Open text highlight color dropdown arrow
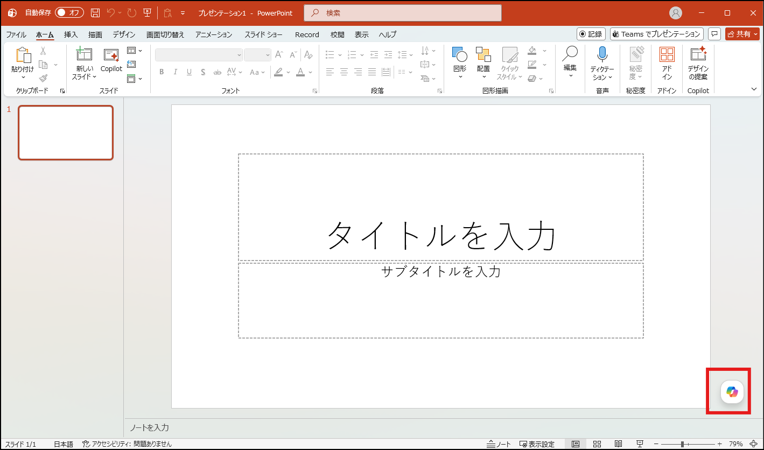764x450 pixels. pos(289,72)
